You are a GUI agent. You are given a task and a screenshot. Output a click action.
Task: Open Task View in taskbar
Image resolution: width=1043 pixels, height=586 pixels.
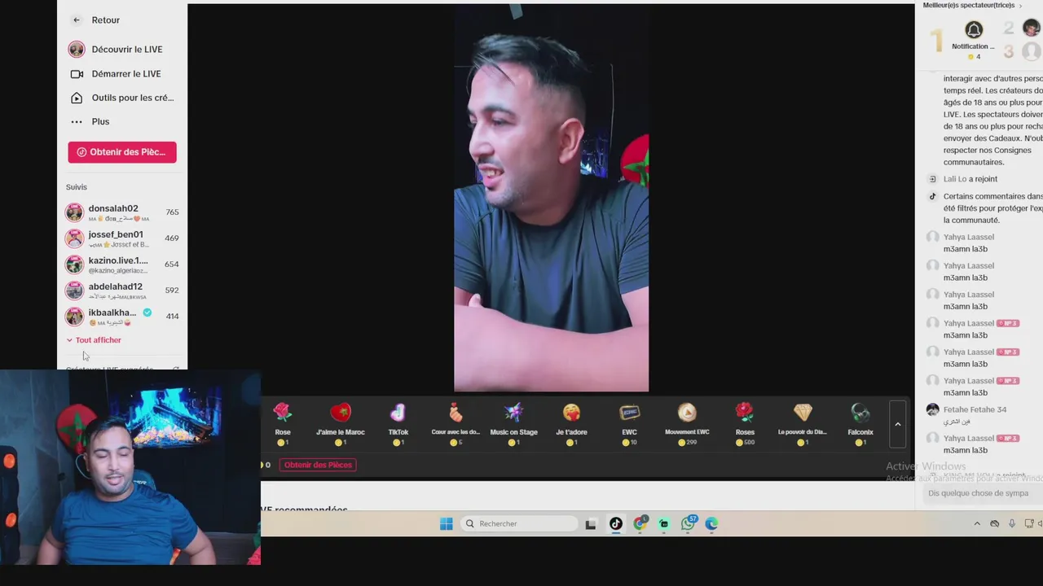[x=591, y=524]
